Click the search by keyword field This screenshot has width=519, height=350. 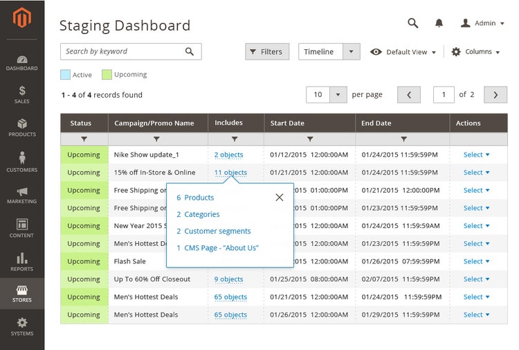click(122, 51)
